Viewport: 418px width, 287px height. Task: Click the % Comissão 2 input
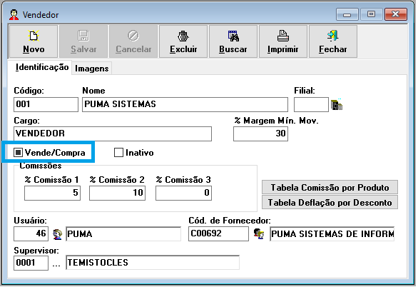tap(117, 193)
